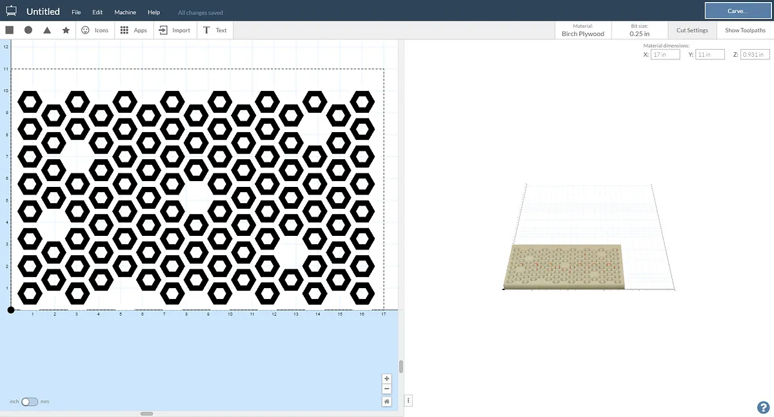Open the Machine menu
This screenshot has width=774, height=417.
click(125, 12)
